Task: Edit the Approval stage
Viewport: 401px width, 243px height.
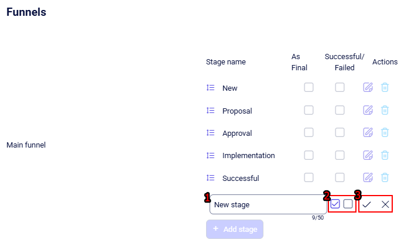Action: click(x=368, y=133)
